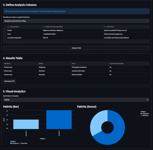Click the empty new-row Column Name cell

pyautogui.click(x=24, y=42)
